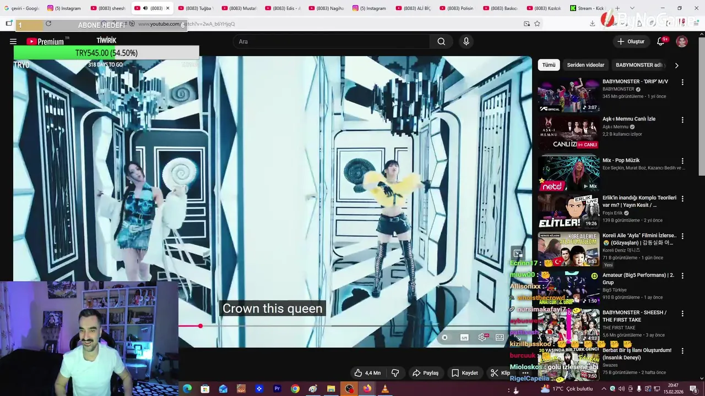Open File Explorer from the taskbar
Image resolution: width=705 pixels, height=396 pixels.
(x=331, y=389)
